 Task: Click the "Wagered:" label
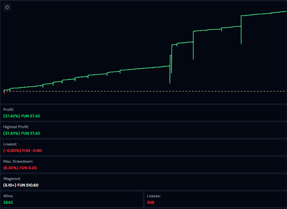[x=12, y=179]
